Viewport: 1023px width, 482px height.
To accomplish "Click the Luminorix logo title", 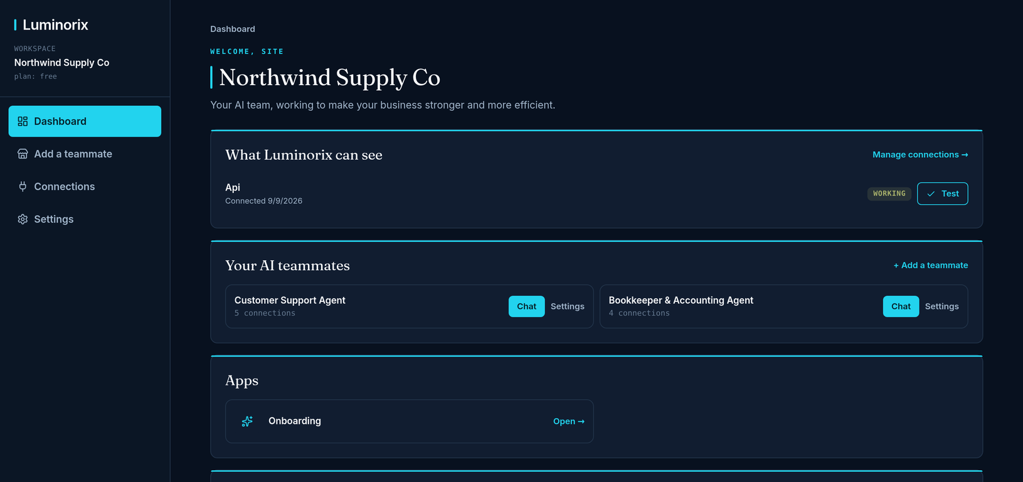I will pos(55,24).
